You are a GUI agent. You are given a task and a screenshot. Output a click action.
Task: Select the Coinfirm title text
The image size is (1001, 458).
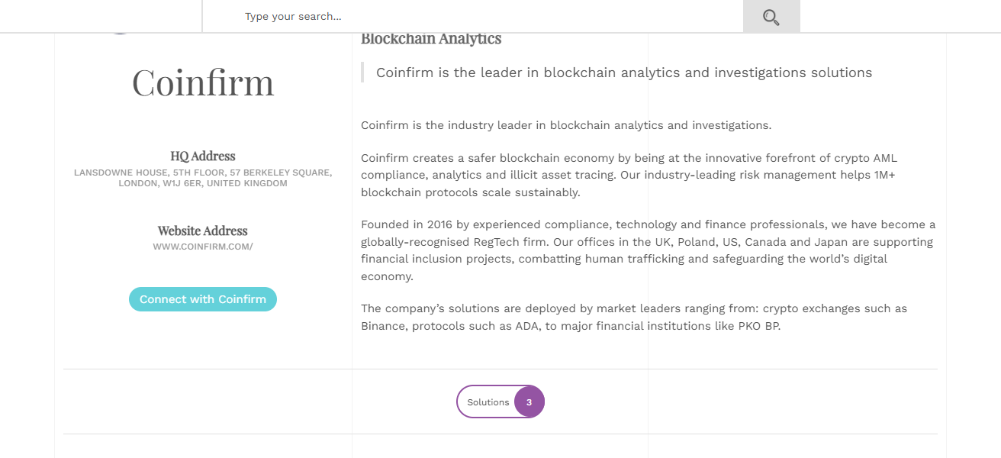tap(203, 83)
